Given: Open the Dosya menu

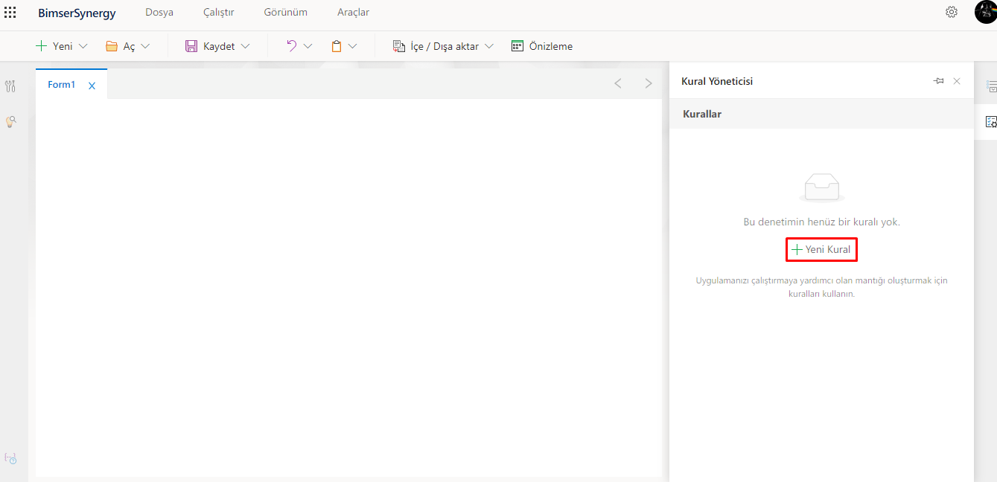Looking at the screenshot, I should (159, 13).
